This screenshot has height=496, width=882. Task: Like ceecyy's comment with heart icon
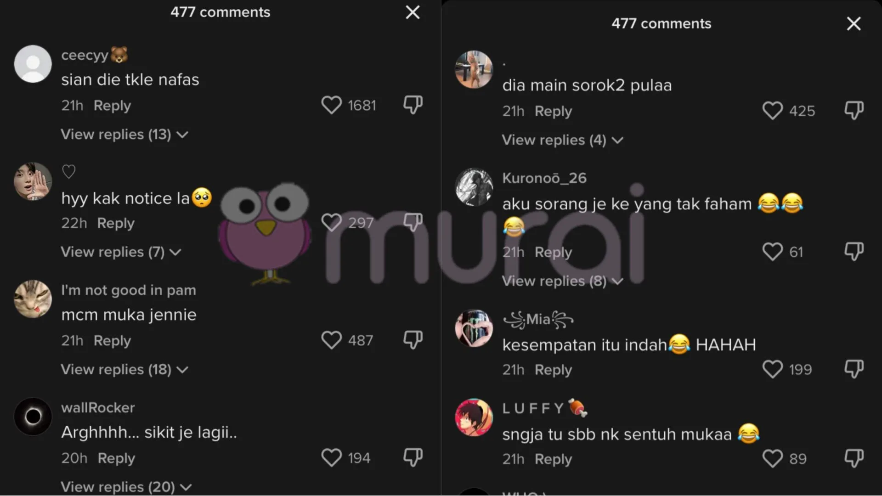coord(331,105)
